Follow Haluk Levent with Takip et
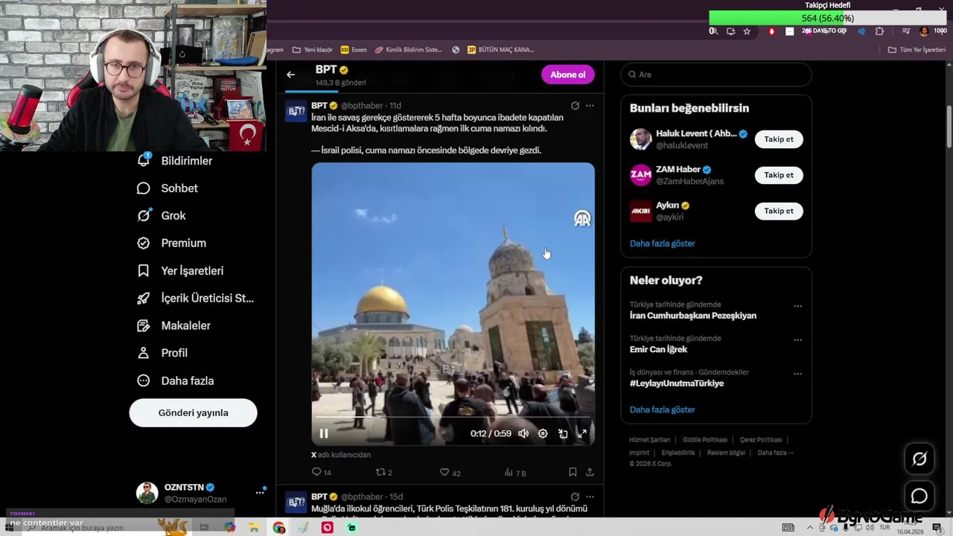 click(x=779, y=139)
